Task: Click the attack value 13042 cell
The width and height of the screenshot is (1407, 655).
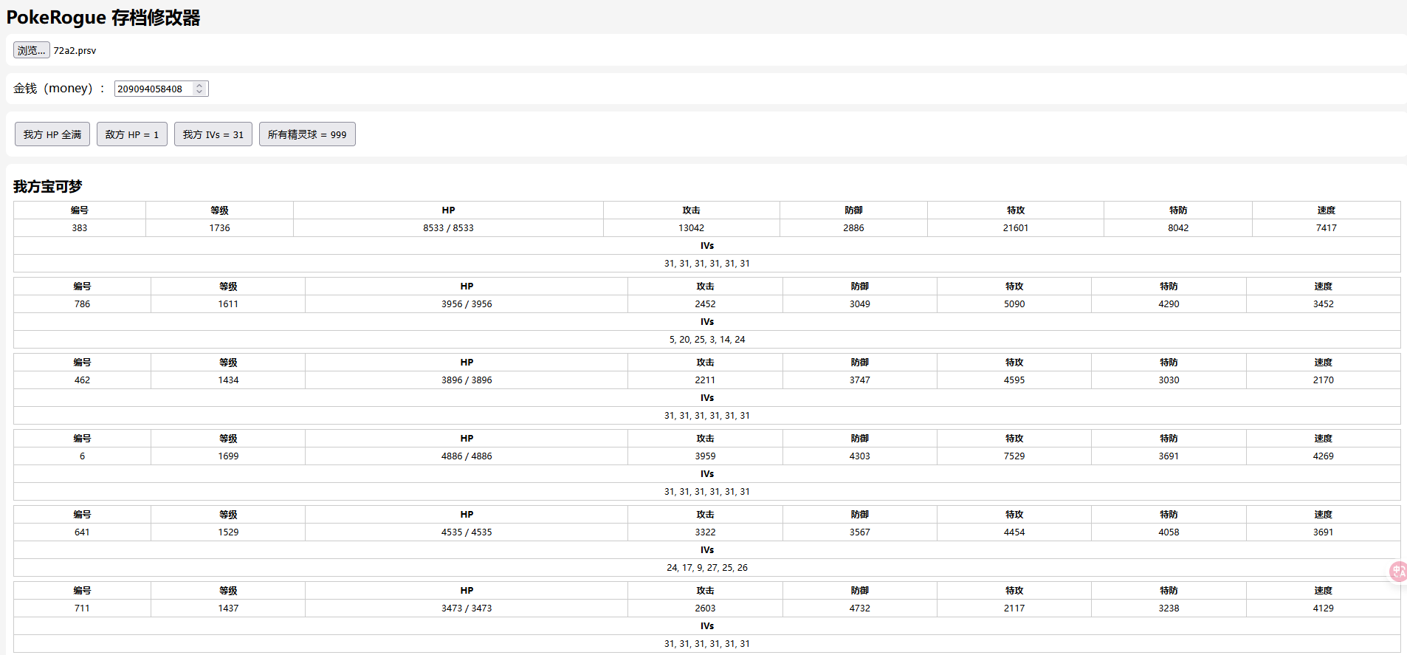Action: tap(691, 228)
